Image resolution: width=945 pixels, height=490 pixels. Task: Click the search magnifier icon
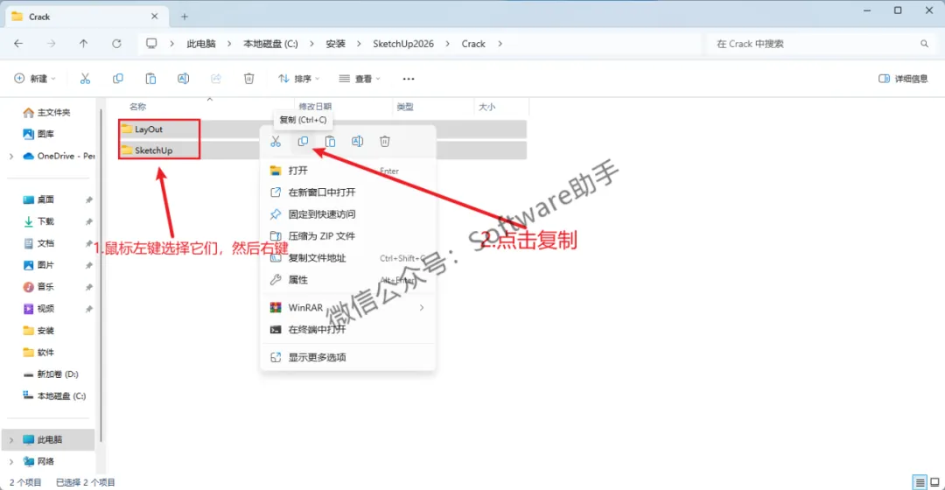click(x=925, y=44)
